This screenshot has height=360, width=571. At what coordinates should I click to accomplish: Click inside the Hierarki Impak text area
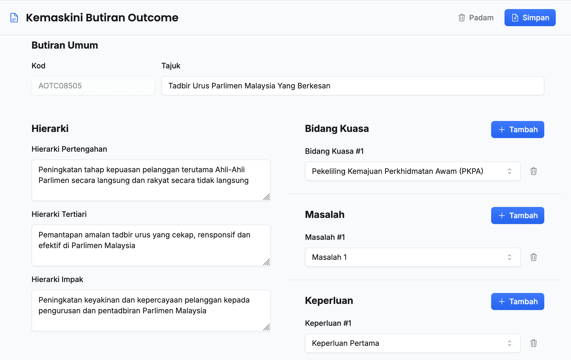pos(151,311)
